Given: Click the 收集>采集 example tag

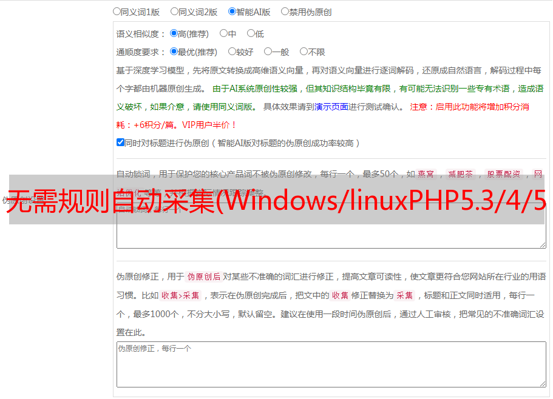Looking at the screenshot, I should point(180,295).
